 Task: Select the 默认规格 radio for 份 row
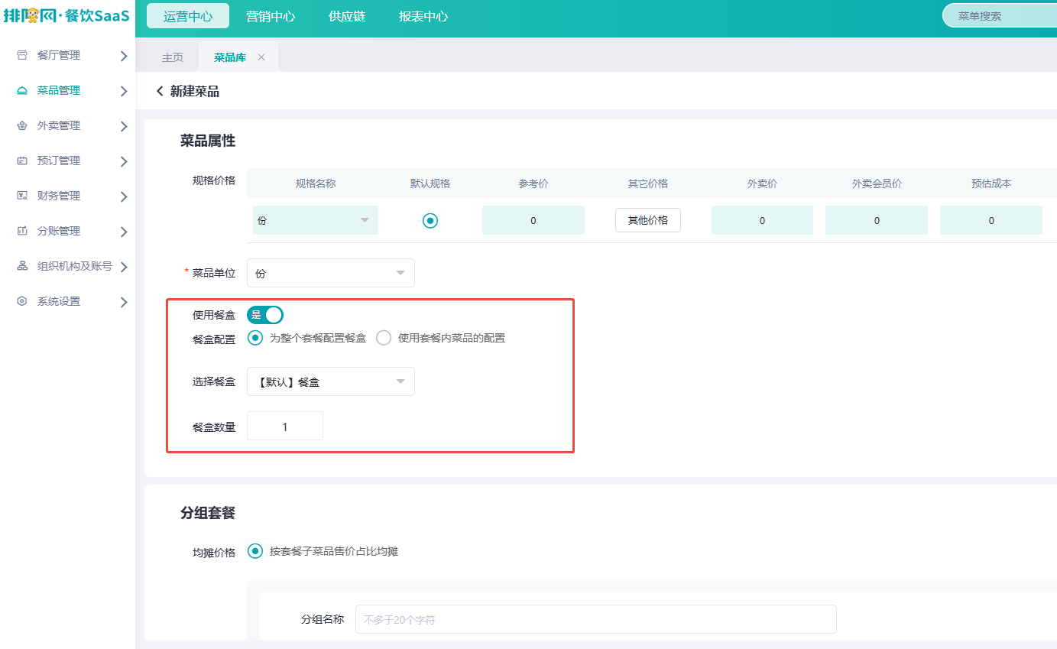430,220
